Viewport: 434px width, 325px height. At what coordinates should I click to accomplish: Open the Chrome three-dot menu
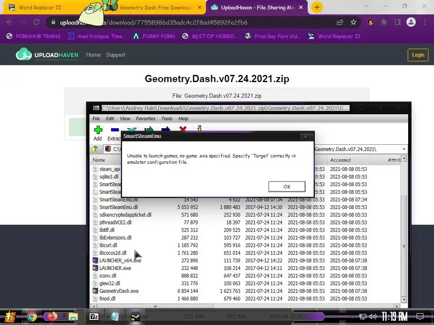point(425,22)
